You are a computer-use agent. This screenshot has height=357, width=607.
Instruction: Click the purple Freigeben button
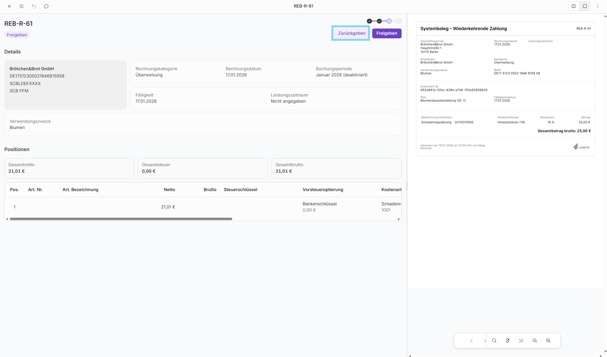click(386, 33)
